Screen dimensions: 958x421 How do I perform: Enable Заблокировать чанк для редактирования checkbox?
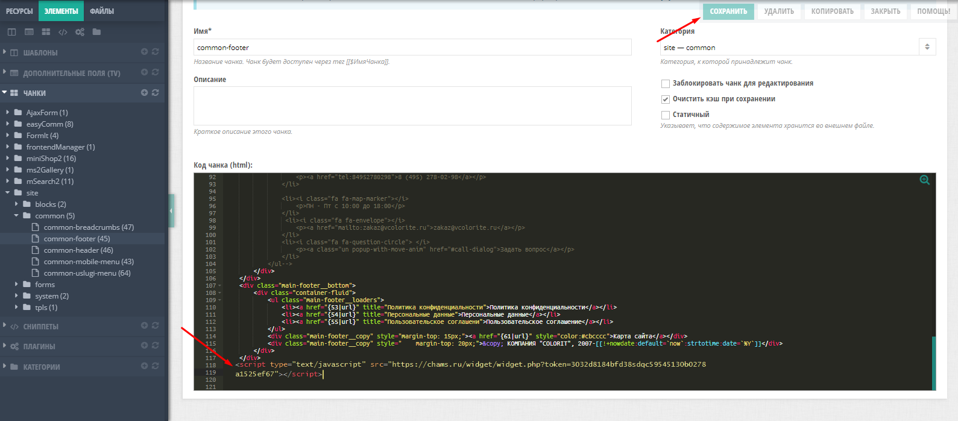(666, 84)
